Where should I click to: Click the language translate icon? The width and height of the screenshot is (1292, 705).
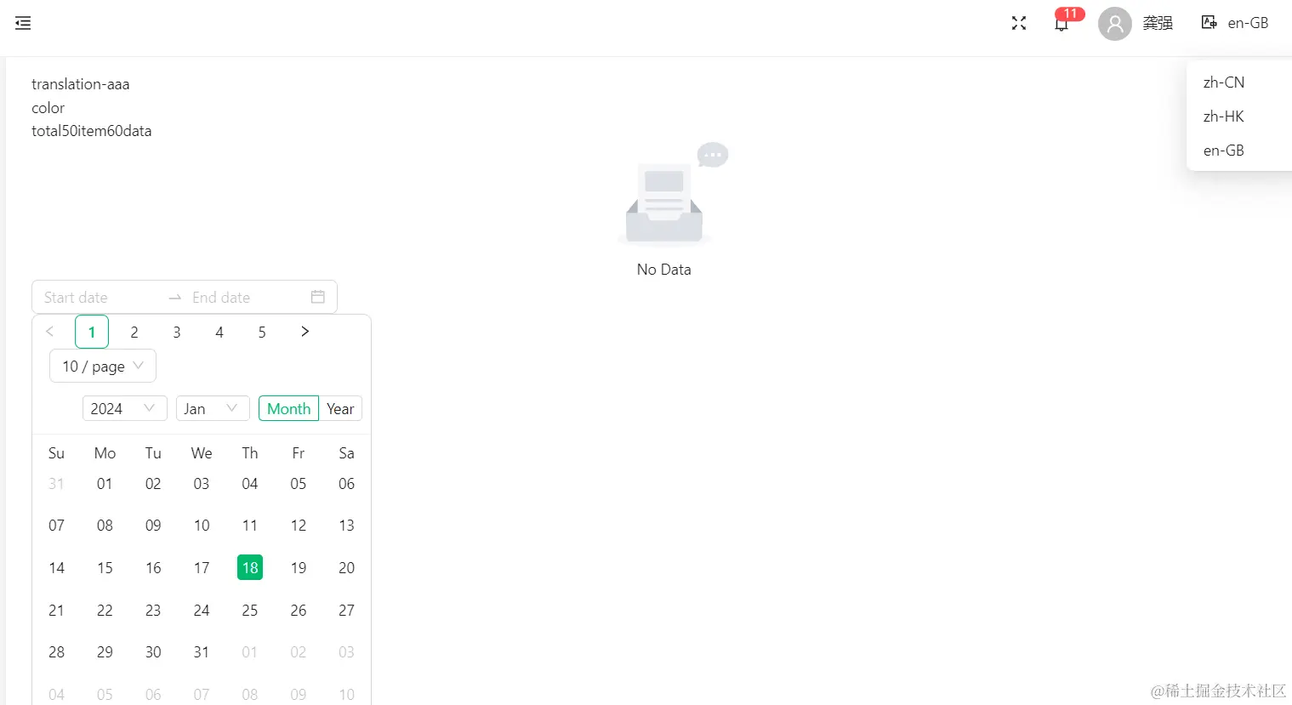(1209, 22)
